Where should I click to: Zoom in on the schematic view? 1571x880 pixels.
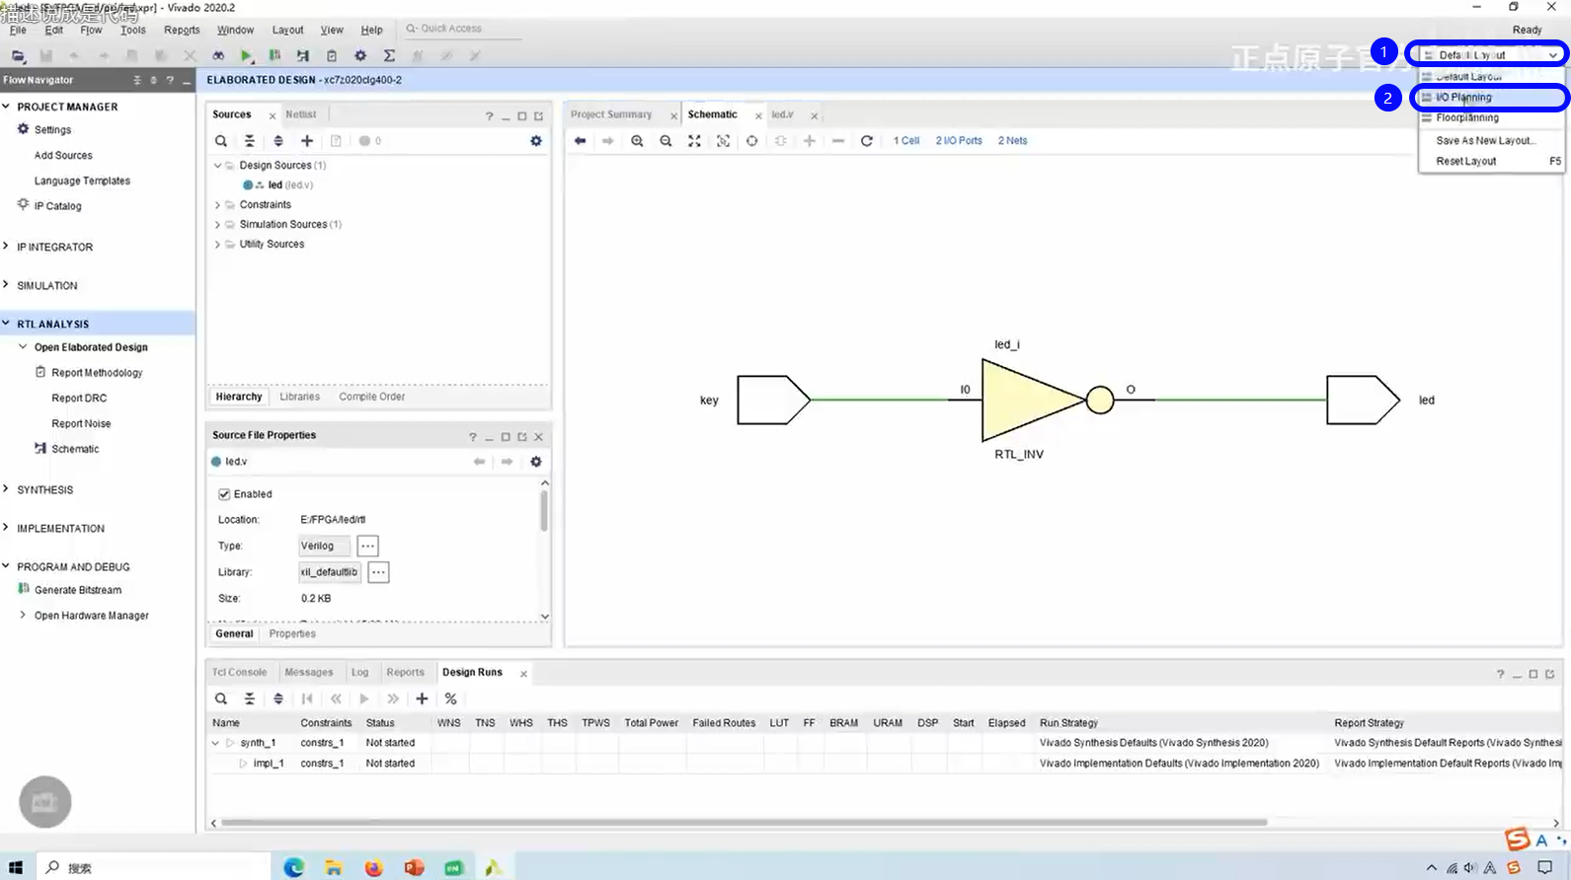click(637, 141)
